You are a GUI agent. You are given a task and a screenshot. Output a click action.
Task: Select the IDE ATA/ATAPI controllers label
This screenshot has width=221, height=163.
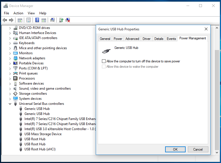click(x=38, y=38)
